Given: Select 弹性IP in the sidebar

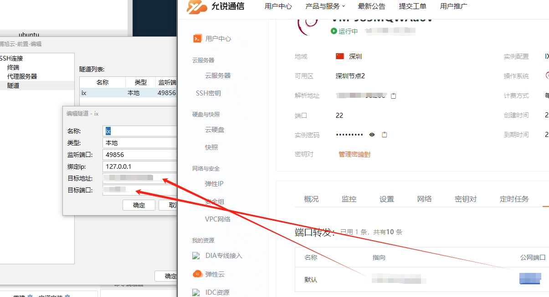Looking at the screenshot, I should tap(214, 184).
